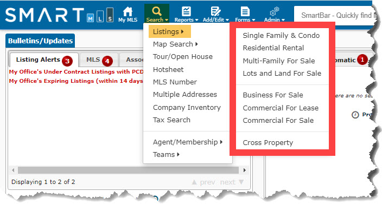Click the next pagination link
Screen dimensions: 382x204
232,182
